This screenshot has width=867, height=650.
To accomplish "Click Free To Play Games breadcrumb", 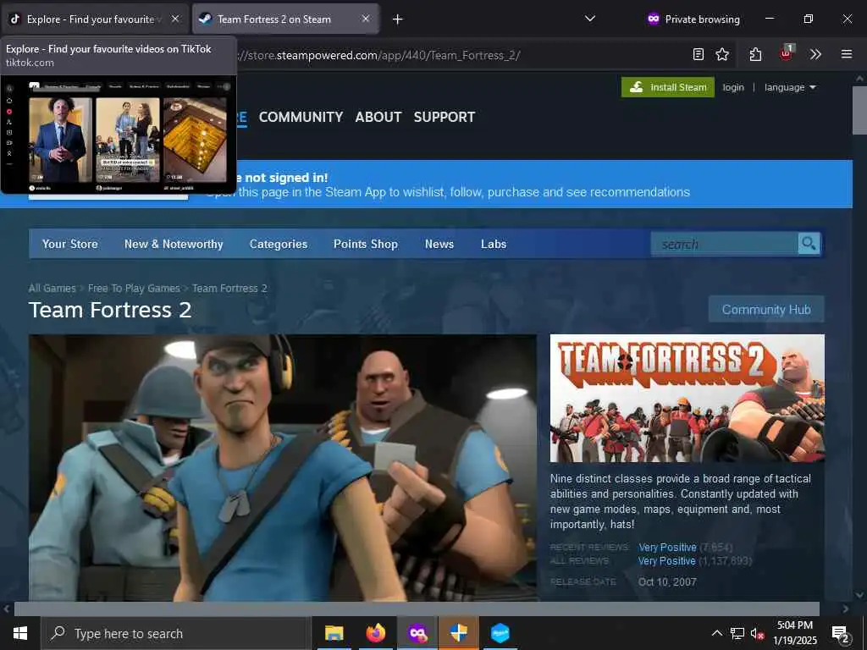I will (134, 289).
